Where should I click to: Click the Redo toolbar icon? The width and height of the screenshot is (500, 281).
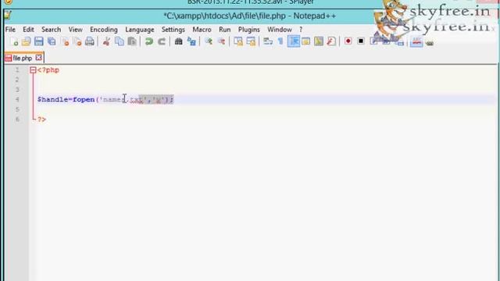point(162,41)
